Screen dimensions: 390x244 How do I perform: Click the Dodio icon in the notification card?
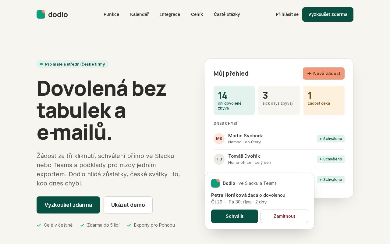(215, 183)
